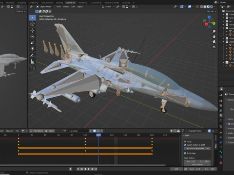Select the Annotate tool
This screenshot has height=175, width=234.
pos(33,55)
